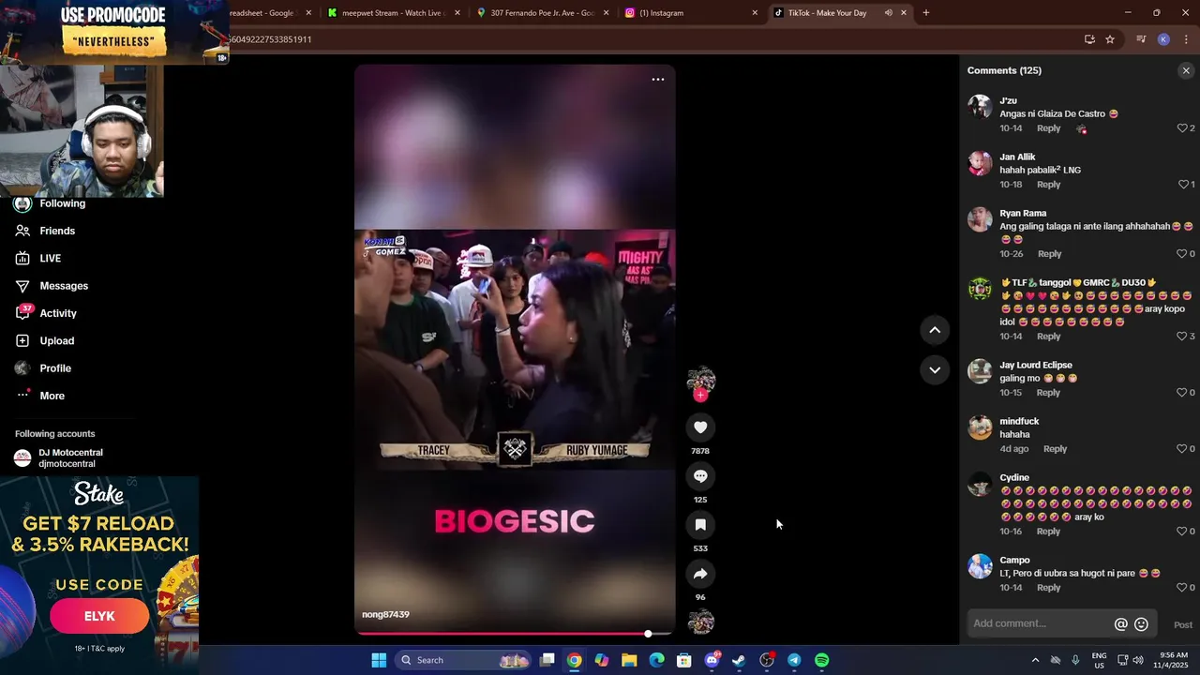The height and width of the screenshot is (675, 1200).
Task: Switch to the 307 Fernando Poe Jr. Ave tab
Action: (543, 13)
